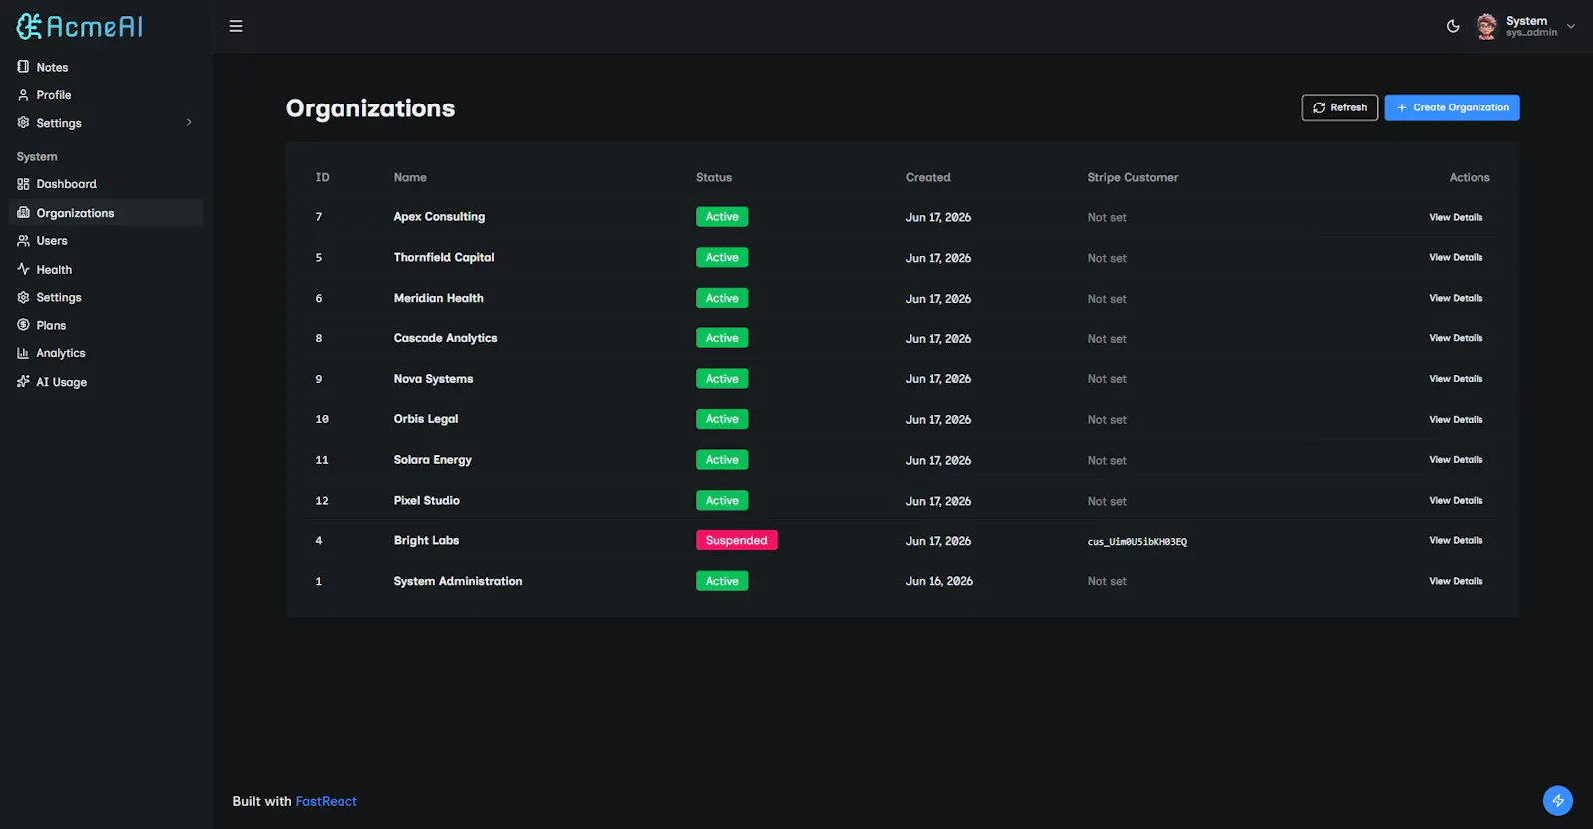
Task: Click the Suspended status badge
Action: click(x=736, y=540)
